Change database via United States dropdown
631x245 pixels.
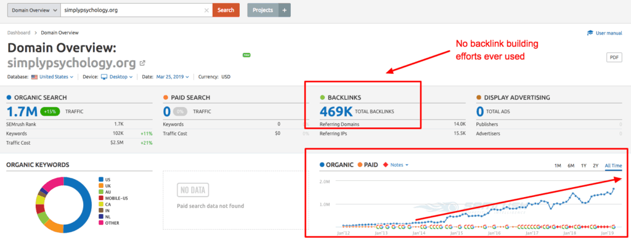[56, 77]
